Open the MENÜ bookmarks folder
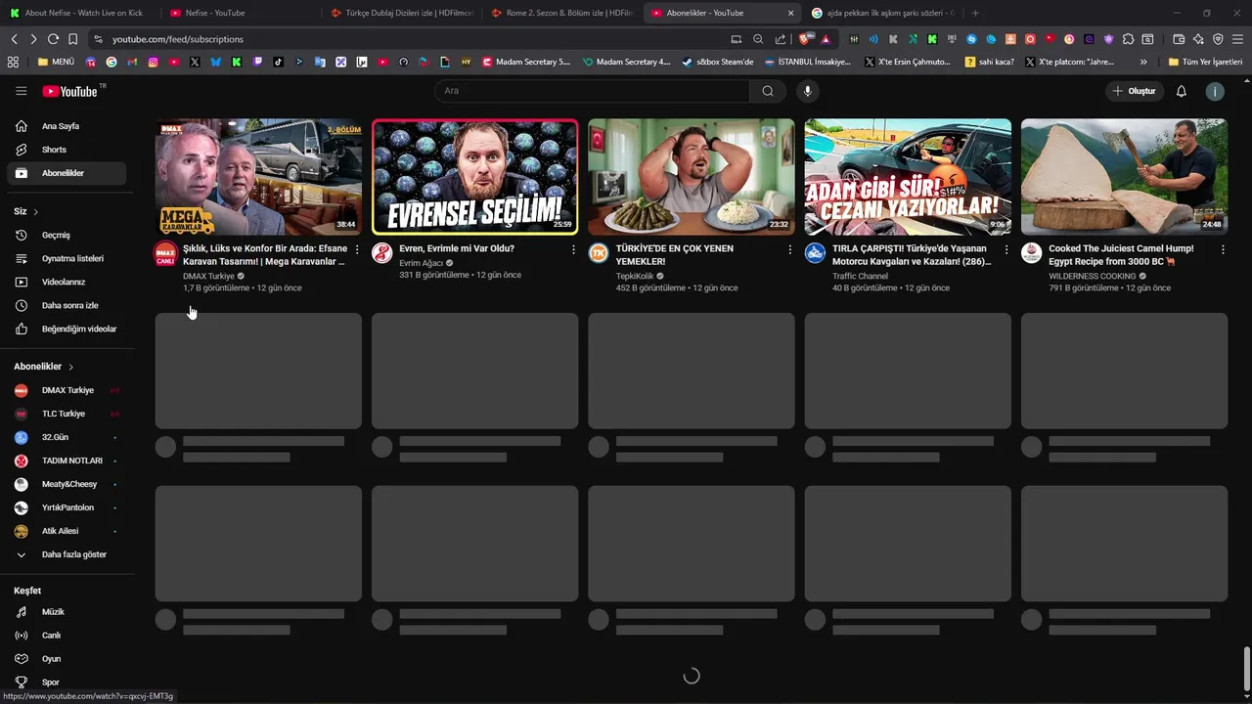This screenshot has height=704, width=1252. (x=56, y=62)
